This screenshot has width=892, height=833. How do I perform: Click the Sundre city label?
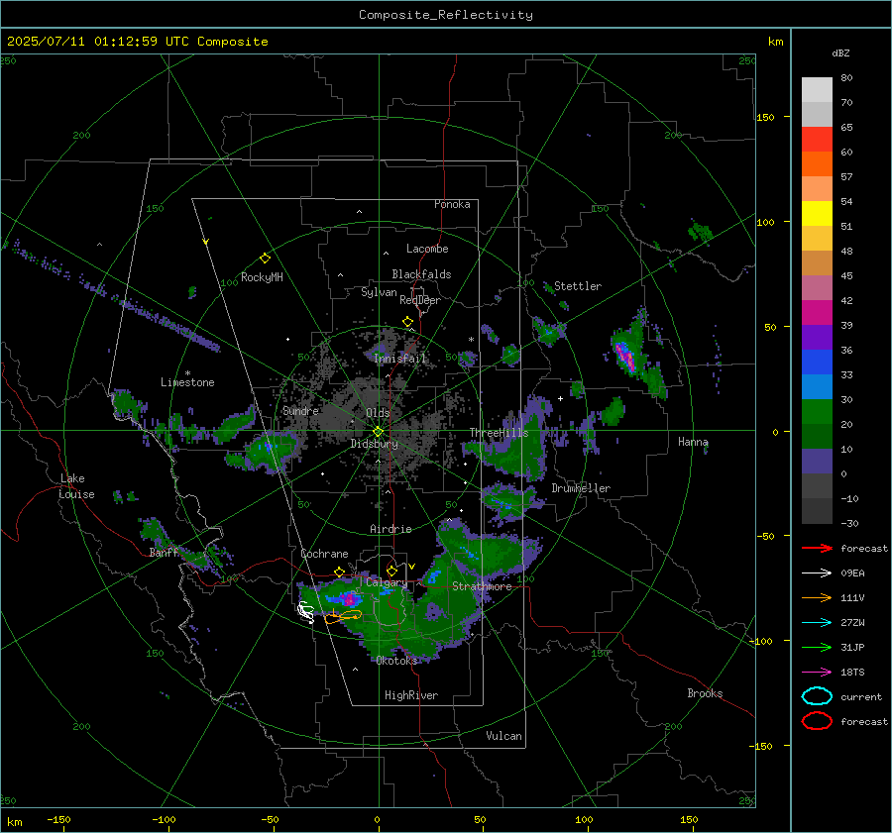point(300,410)
